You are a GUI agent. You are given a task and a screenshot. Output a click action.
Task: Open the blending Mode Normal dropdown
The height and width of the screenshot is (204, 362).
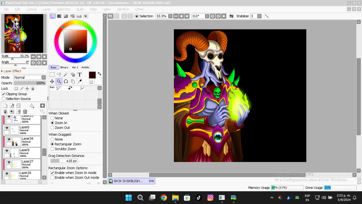click(29, 77)
